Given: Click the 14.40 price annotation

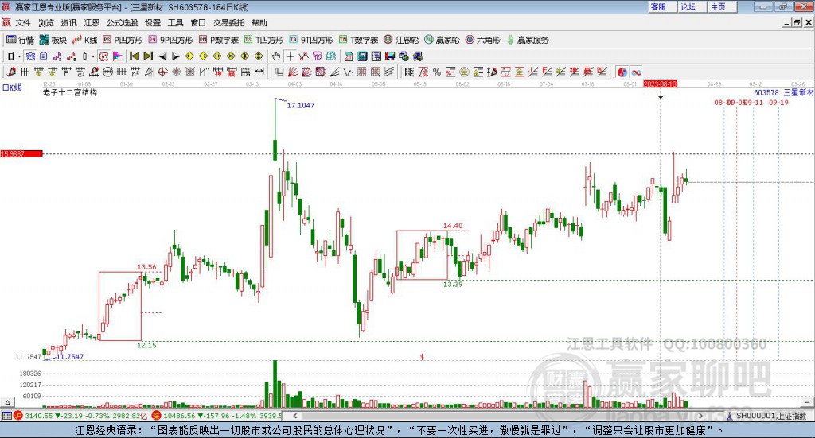Looking at the screenshot, I should coord(453,225).
